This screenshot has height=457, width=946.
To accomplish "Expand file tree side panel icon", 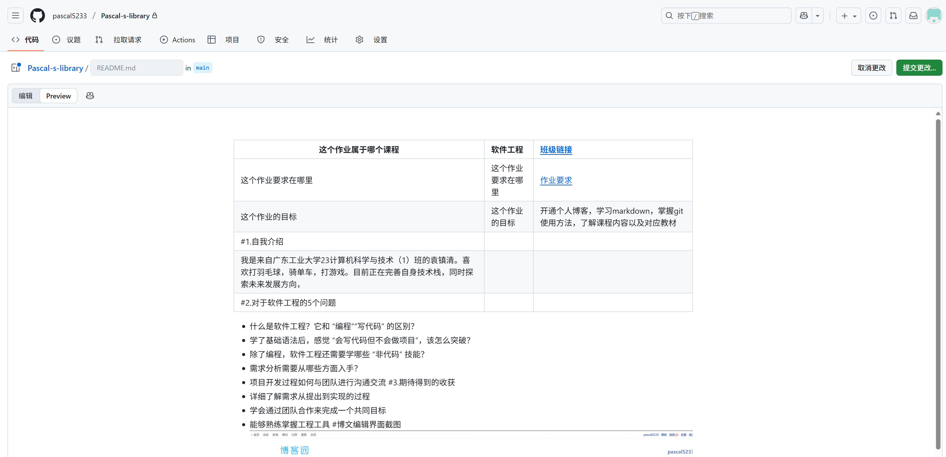I will 16,68.
